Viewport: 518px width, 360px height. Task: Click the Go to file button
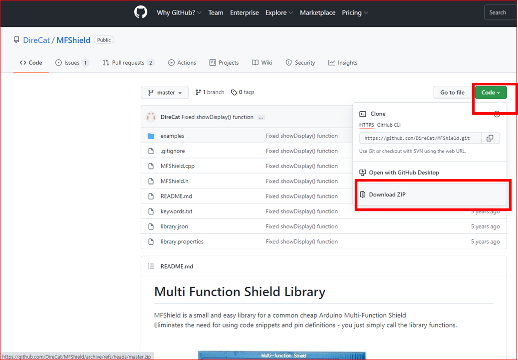(452, 92)
